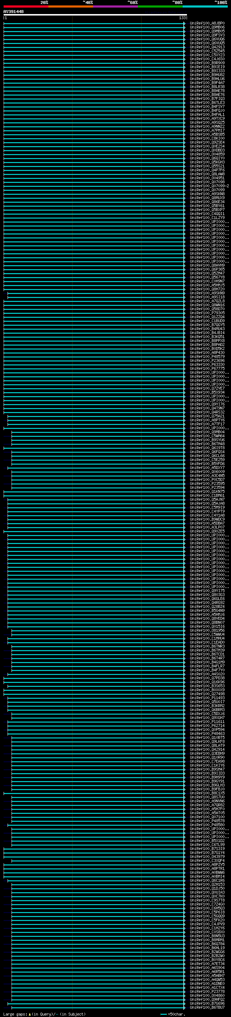The image size is (231, 1017).
Task: Select the UniRef100_B8AE76 label
Action: tap(207, 95)
